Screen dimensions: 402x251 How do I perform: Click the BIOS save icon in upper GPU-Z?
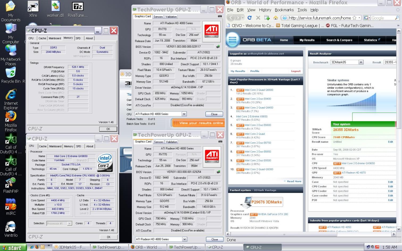click(x=218, y=46)
